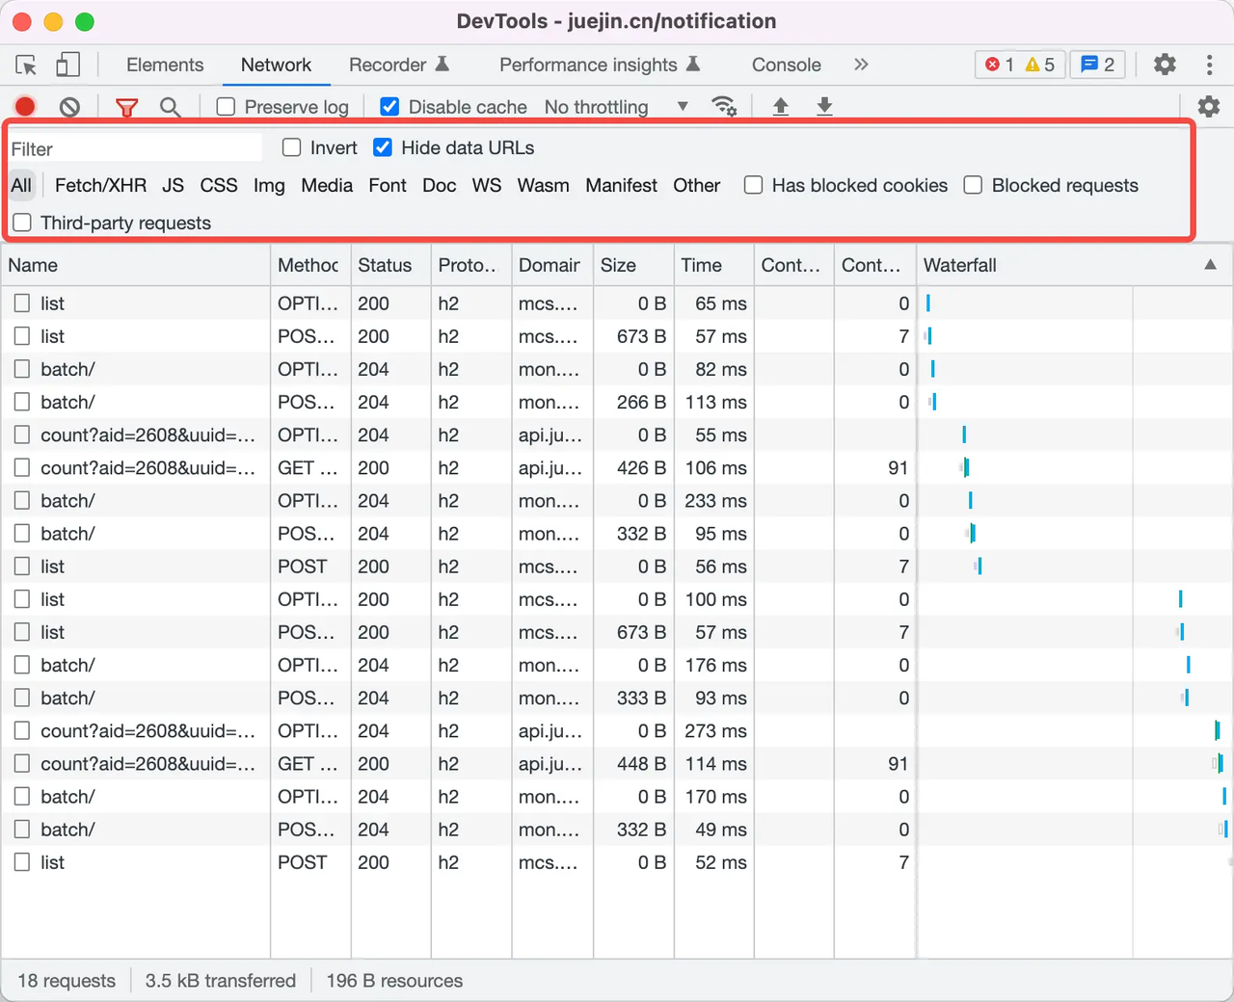Click the Filter text input field

click(x=135, y=148)
